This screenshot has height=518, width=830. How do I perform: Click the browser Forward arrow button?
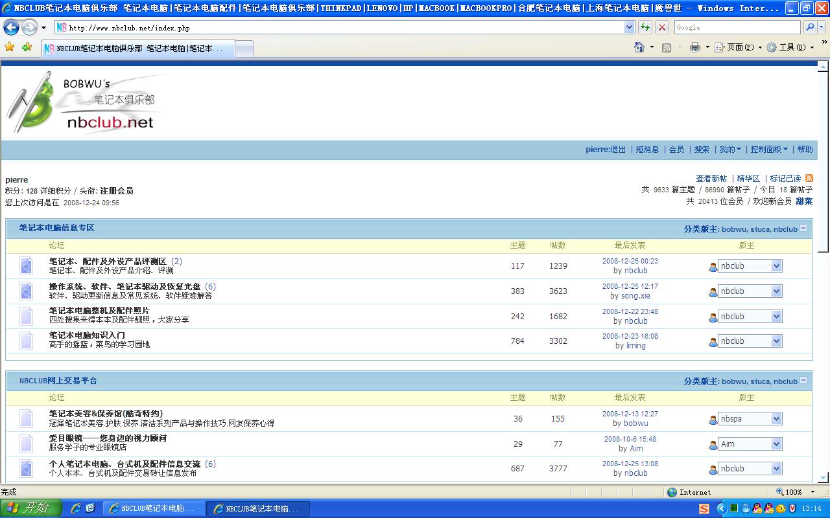click(29, 27)
